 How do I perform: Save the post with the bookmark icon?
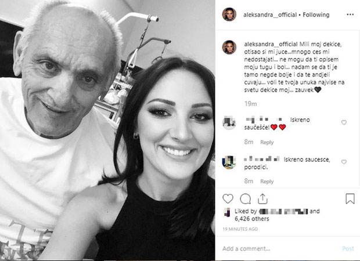point(350,198)
